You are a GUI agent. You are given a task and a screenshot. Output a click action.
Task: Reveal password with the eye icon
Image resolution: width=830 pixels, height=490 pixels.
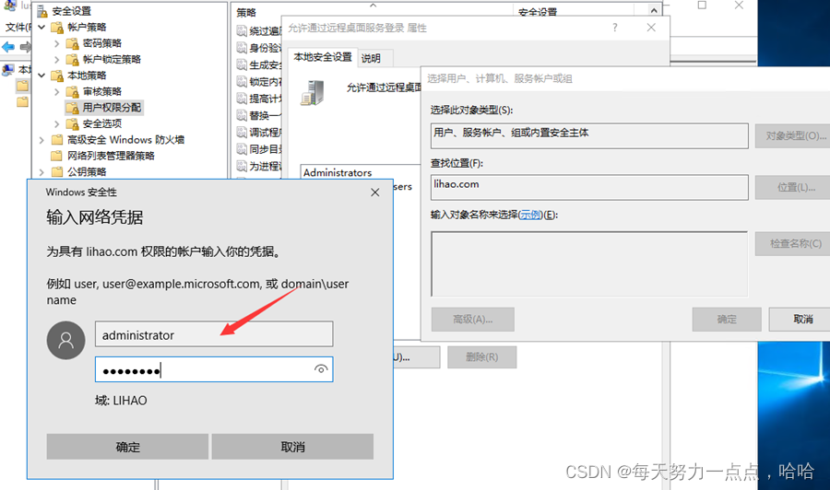(320, 369)
